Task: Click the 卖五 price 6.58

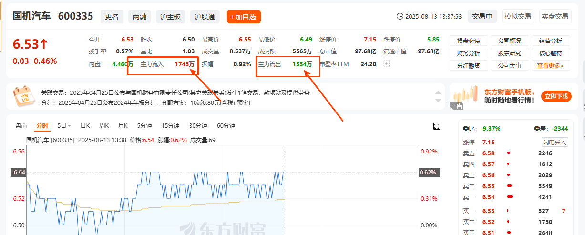Action: [488, 153]
